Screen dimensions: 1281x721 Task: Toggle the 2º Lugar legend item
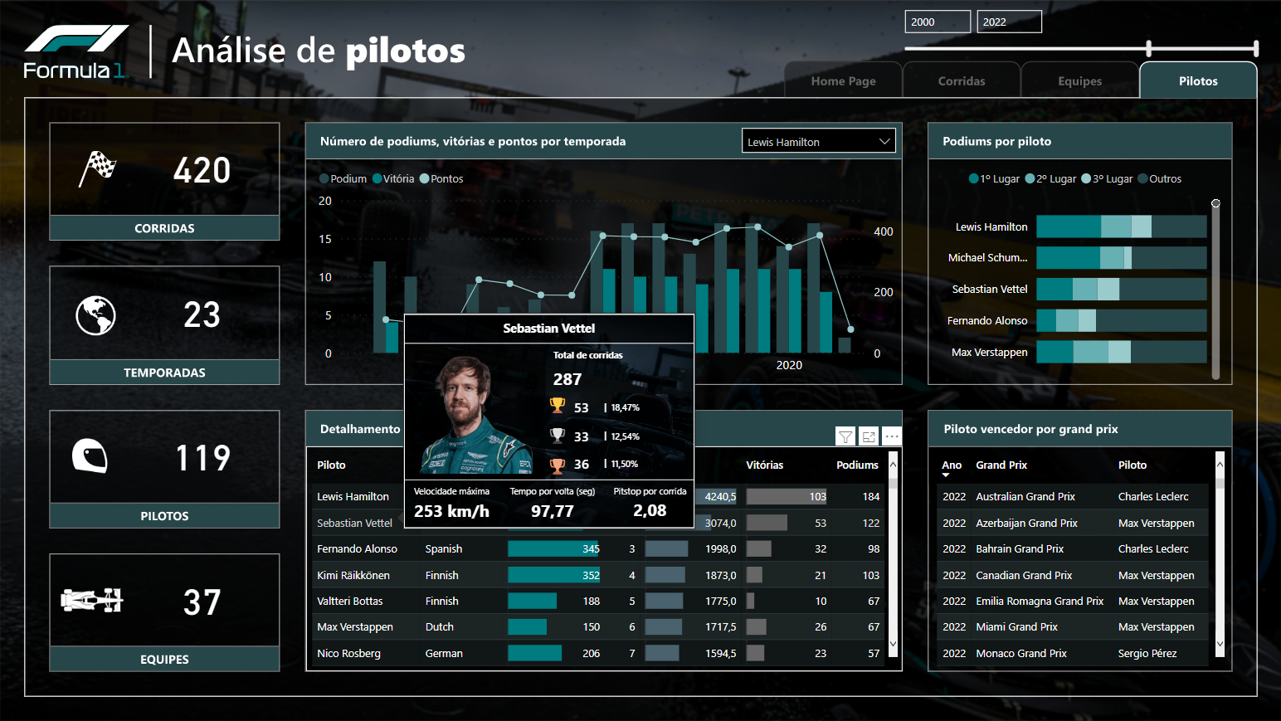pos(1050,178)
